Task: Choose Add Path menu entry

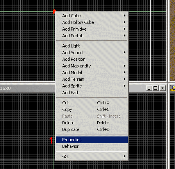Action: tap(92, 93)
